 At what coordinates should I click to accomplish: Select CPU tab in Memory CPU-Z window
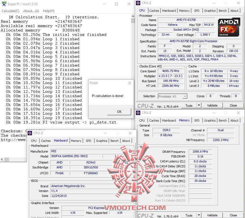(142, 121)
